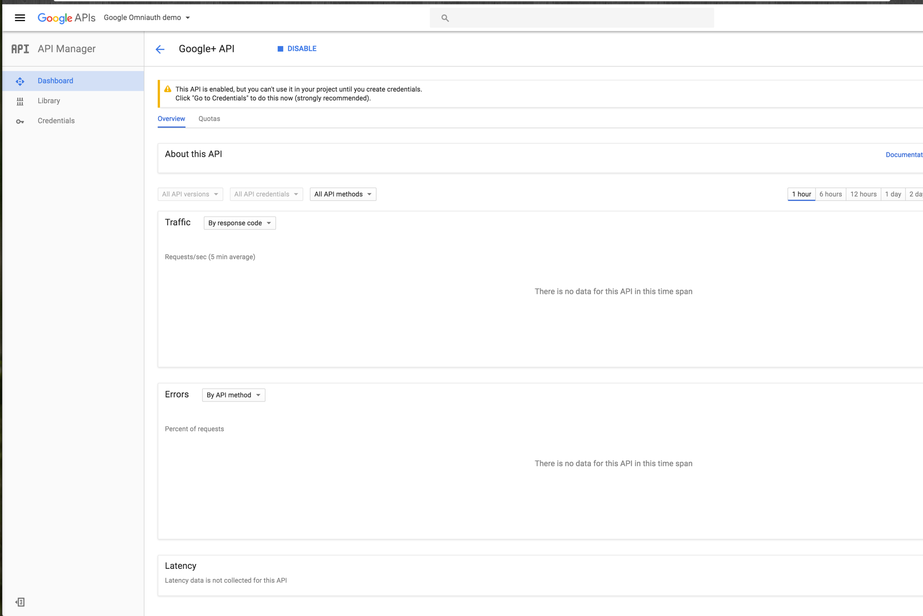Open Library in the sidebar
This screenshot has height=616, width=923.
pyautogui.click(x=73, y=101)
